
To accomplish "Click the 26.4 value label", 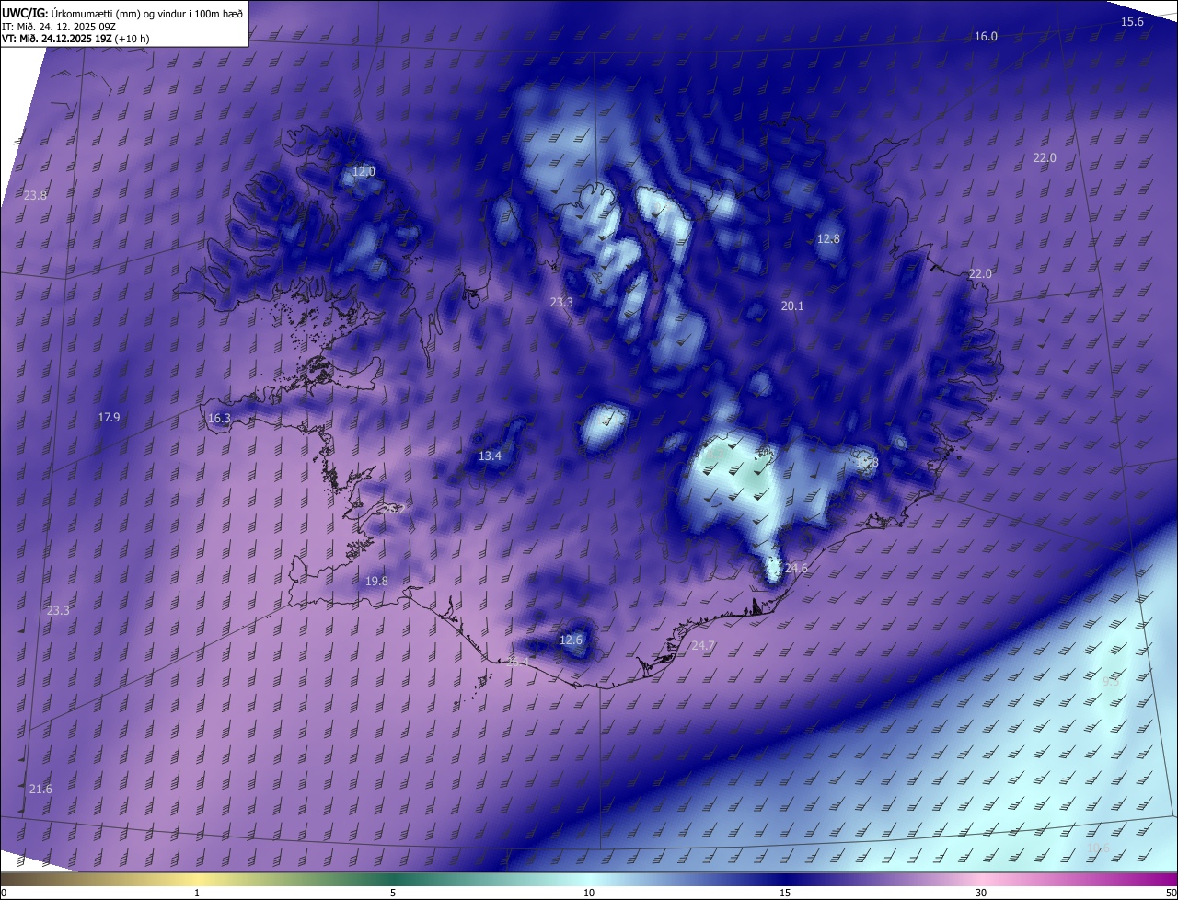I will (x=518, y=661).
